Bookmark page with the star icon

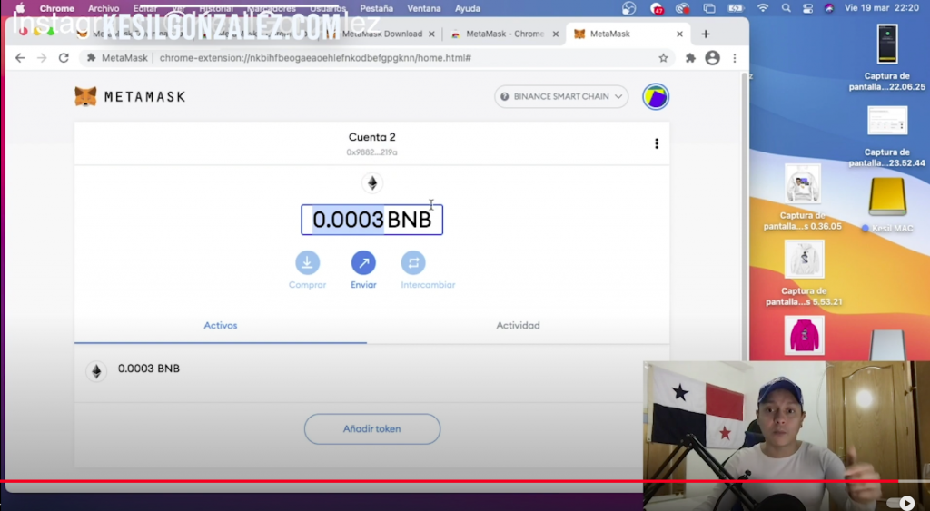click(x=663, y=58)
